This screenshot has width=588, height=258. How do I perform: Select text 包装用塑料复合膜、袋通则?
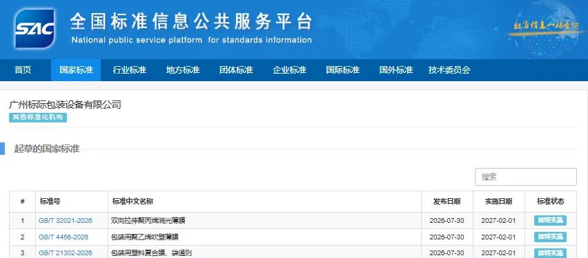152,253
